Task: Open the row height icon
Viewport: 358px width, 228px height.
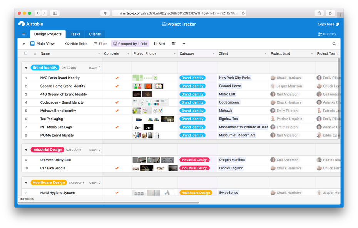Action: tap(174, 44)
